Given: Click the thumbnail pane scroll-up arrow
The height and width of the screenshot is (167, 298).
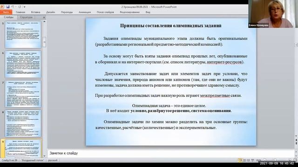Looking at the screenshot, I should (45, 22).
